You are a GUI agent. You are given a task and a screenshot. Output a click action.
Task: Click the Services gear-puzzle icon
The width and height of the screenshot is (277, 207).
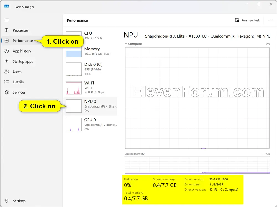[7, 92]
